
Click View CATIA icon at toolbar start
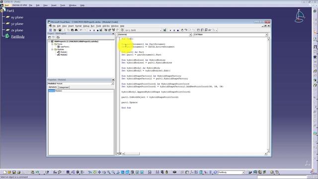pos(51,30)
